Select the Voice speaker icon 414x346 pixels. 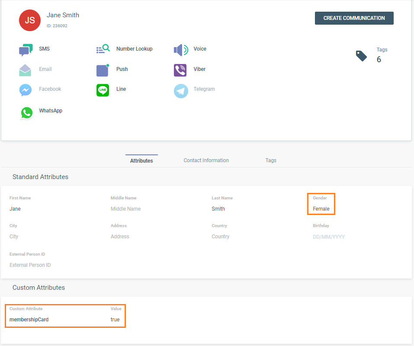[x=180, y=50]
